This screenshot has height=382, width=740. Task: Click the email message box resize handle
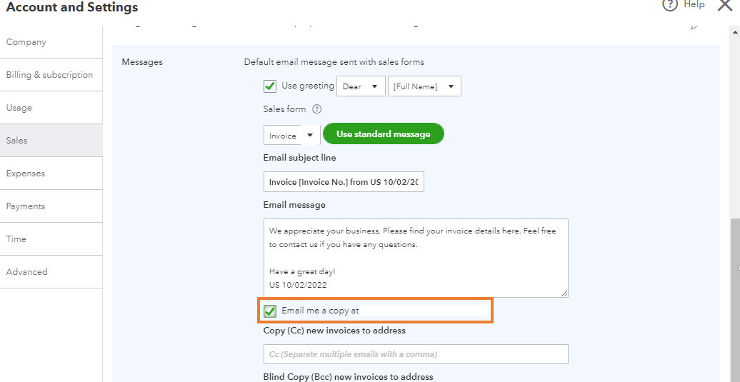(x=564, y=293)
